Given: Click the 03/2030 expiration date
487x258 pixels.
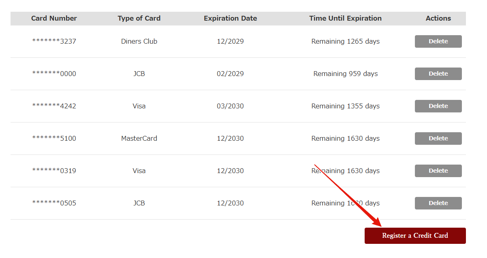Looking at the screenshot, I should click(230, 106).
